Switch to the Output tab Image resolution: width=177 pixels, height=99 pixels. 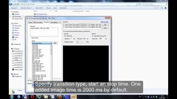(30, 23)
